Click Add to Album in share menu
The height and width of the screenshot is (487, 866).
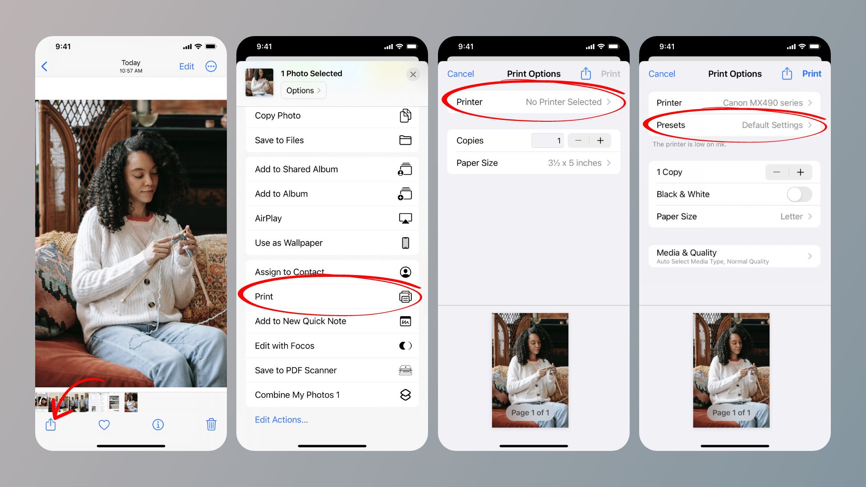[332, 193]
